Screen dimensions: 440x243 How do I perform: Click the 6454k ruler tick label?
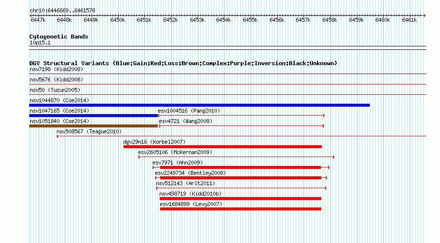(x=223, y=20)
